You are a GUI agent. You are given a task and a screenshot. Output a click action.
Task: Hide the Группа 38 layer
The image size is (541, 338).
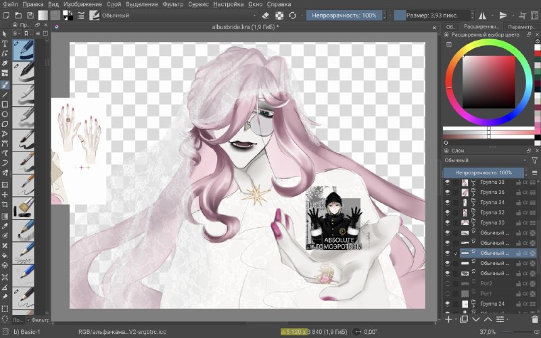coord(448,182)
